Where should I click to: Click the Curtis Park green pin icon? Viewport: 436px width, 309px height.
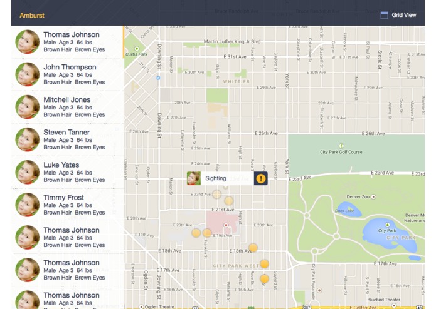coord(137,49)
